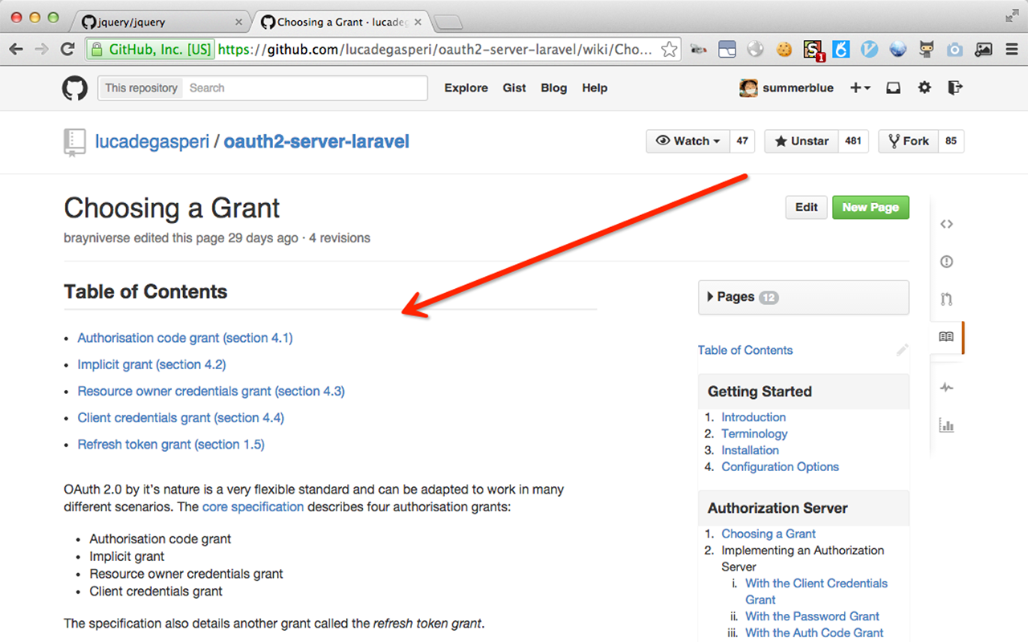
Task: Open sidebar Table of Contents link
Action: click(x=745, y=350)
